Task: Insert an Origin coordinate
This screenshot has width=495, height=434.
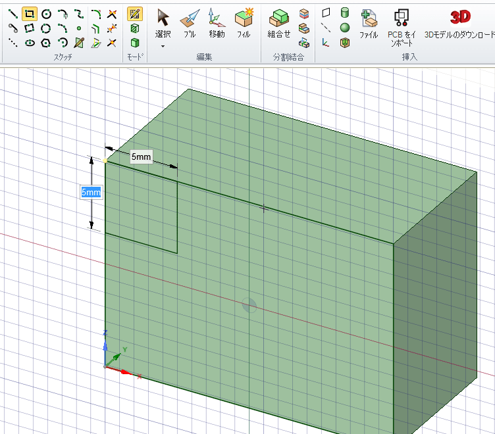Action: pos(326,42)
